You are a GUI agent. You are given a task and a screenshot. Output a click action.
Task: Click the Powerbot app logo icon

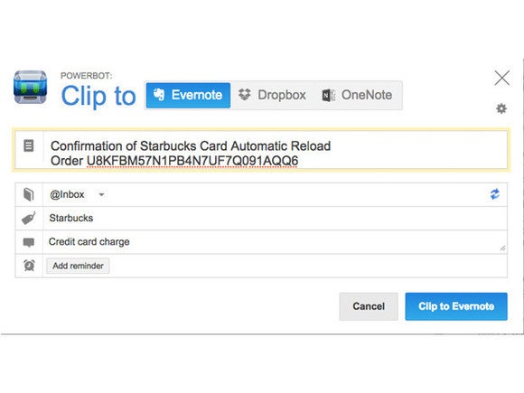[x=30, y=88]
